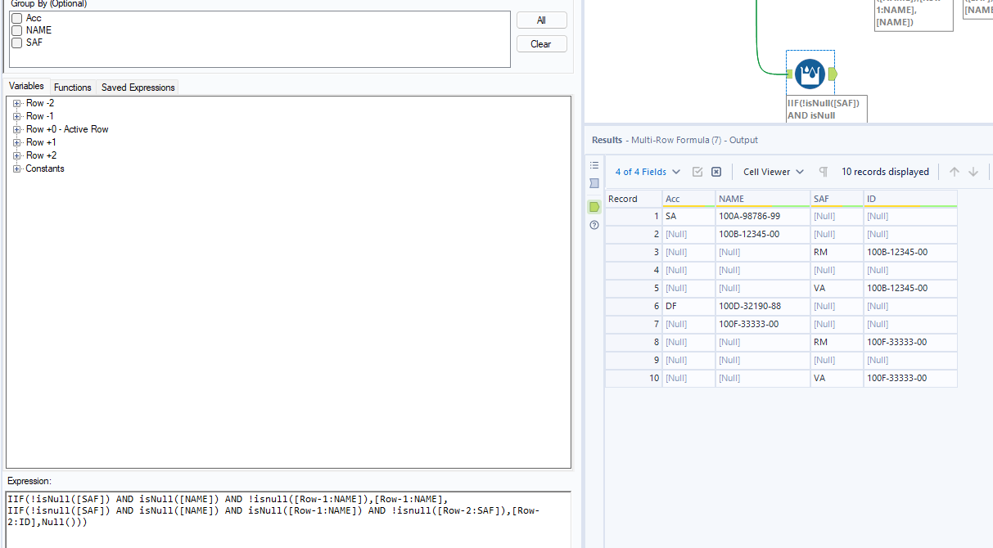Viewport: 993px width, 548px height.
Task: Check the NAME field for grouping
Action: pos(16,30)
